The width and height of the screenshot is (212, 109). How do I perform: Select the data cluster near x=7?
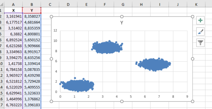pyautogui.click(x=153, y=65)
